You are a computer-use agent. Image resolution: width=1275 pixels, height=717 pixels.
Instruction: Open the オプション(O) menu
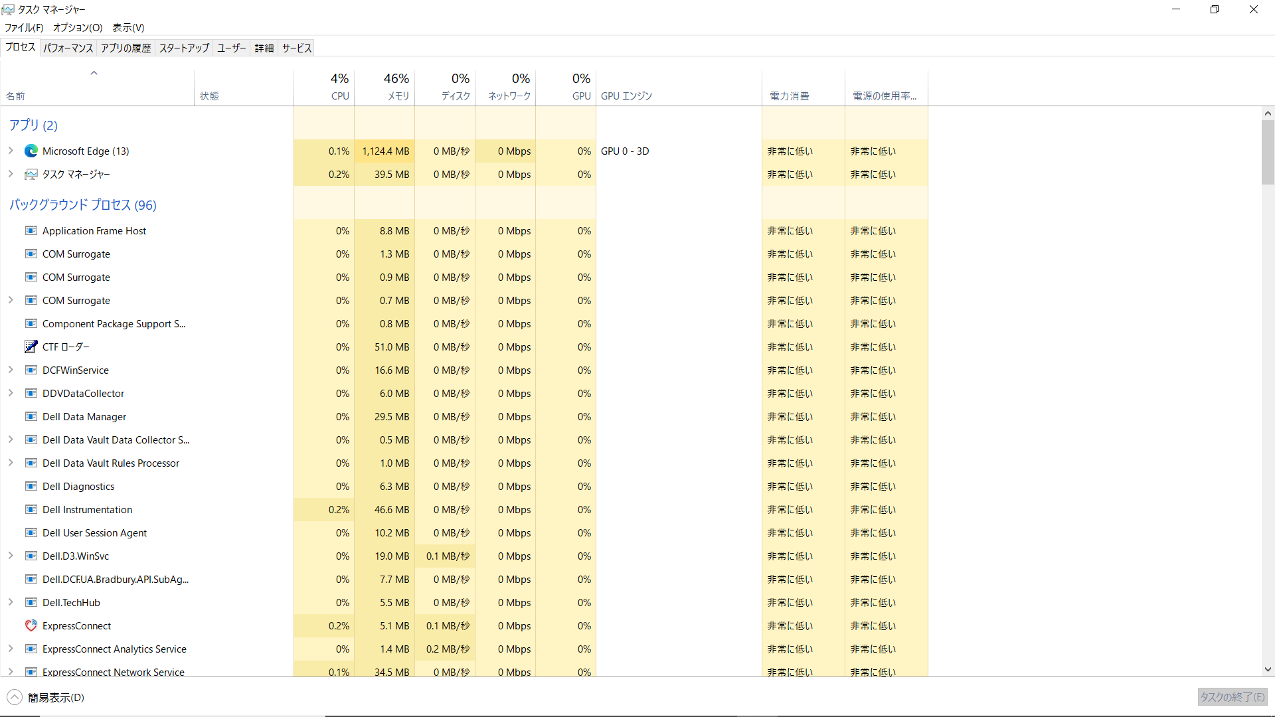[78, 27]
